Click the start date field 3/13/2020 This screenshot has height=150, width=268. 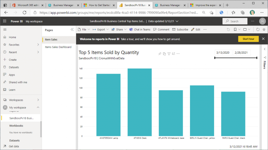pyautogui.click(x=223, y=53)
